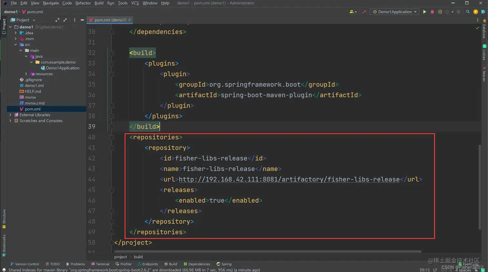Image resolution: width=488 pixels, height=272 pixels.
Task: Click 'project' in the XML breadcrumb
Action: [x=120, y=257]
